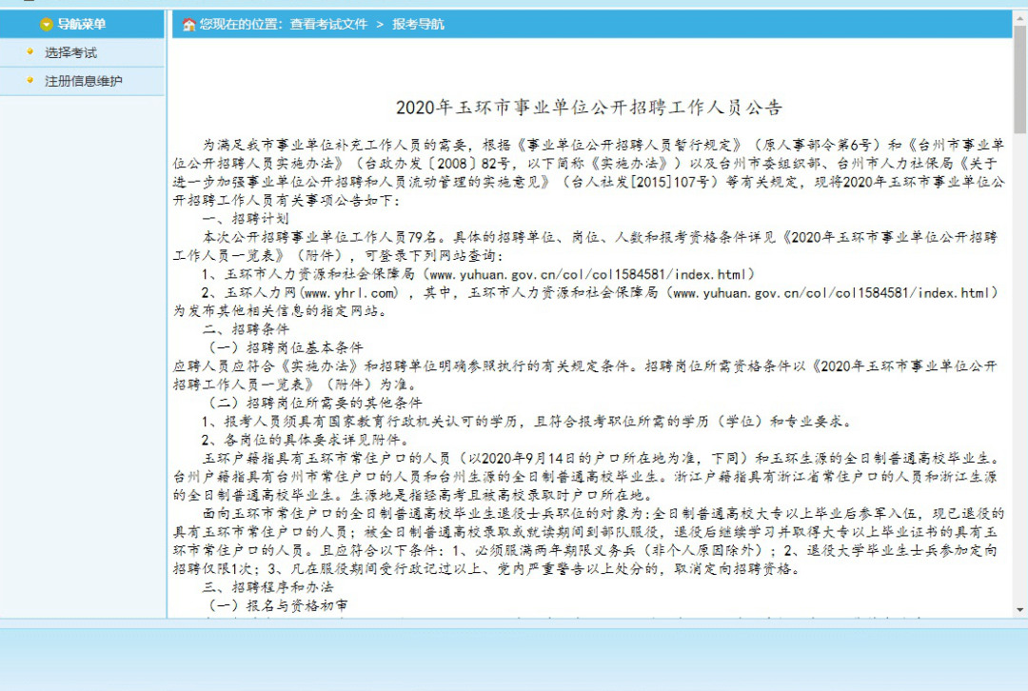1028x691 pixels.
Task: Click the red announcement title 2020年玉环市事业单位公开招聘工作人员公告
Action: [587, 109]
